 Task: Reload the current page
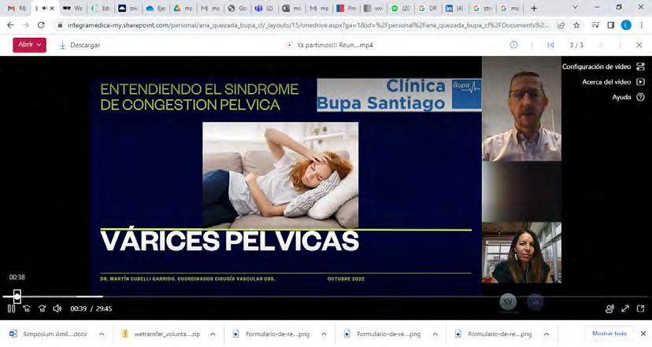41,25
